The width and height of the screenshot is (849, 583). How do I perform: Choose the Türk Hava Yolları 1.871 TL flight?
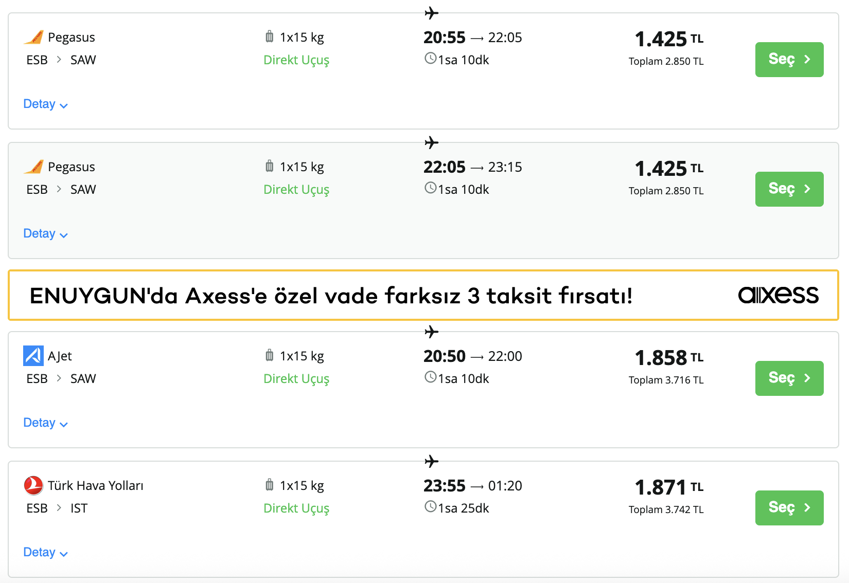(789, 508)
